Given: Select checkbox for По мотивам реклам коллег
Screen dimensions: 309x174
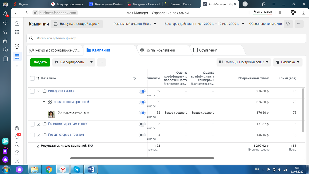Looking at the screenshot, I should (x=32, y=124).
